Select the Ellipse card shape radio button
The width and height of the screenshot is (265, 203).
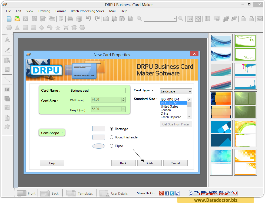(111, 146)
